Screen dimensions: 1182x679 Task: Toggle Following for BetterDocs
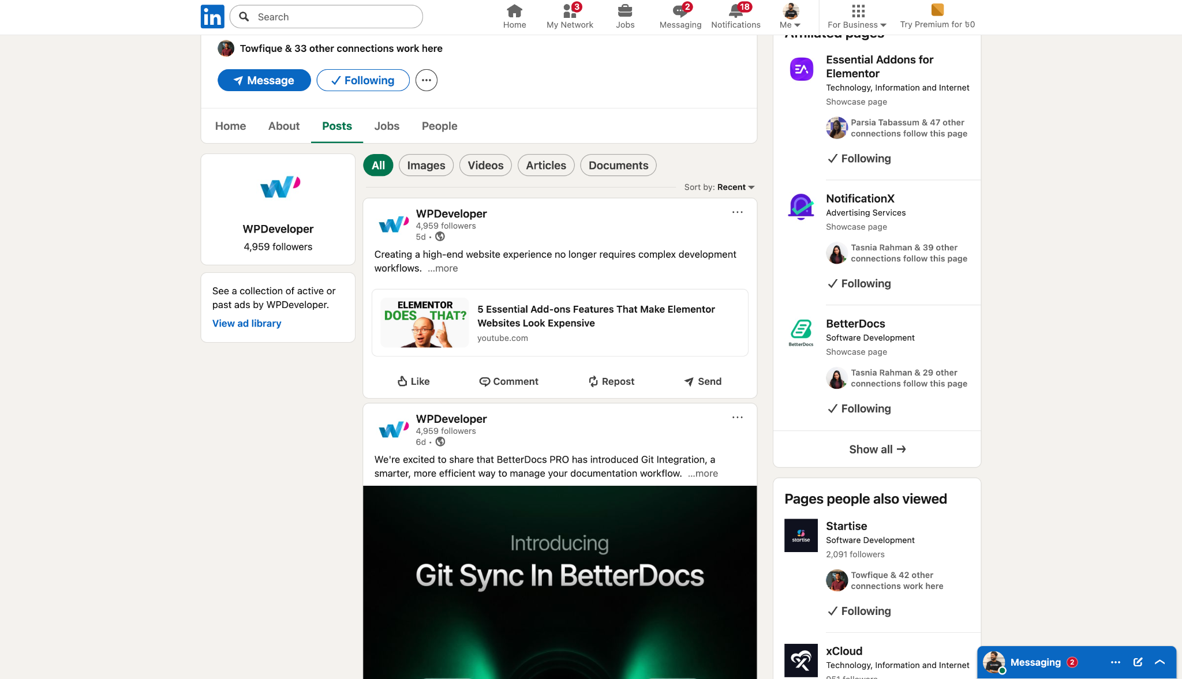(x=859, y=409)
